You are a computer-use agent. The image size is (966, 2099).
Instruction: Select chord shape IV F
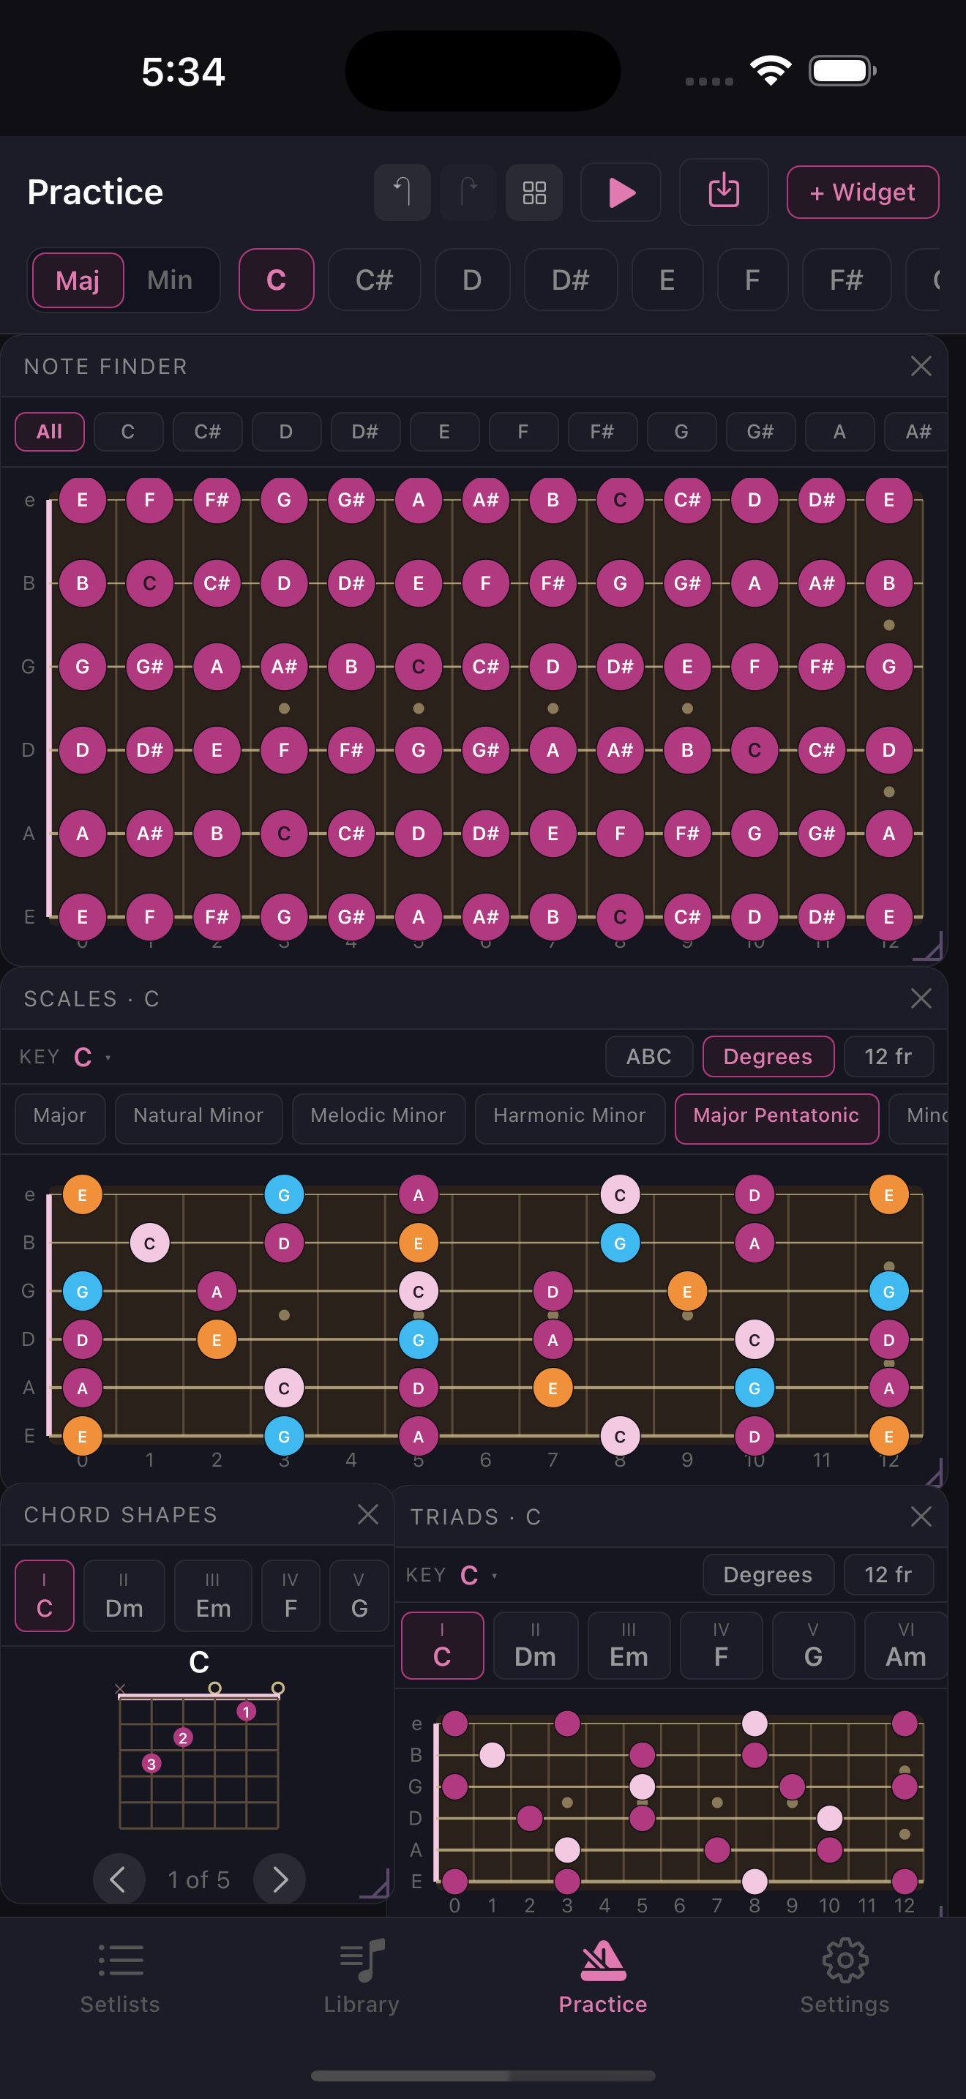click(291, 1596)
